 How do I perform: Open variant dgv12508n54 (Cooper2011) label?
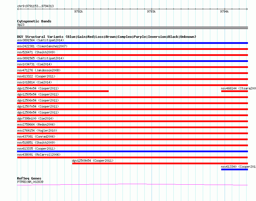[x=38, y=112]
